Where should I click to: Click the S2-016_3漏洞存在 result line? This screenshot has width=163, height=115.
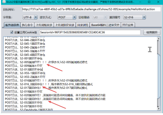pos(49,84)
